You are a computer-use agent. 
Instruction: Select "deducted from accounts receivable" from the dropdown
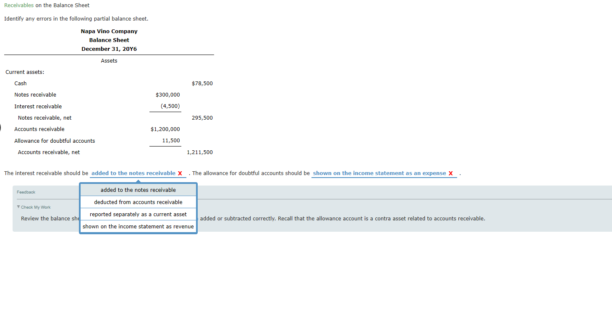(138, 202)
